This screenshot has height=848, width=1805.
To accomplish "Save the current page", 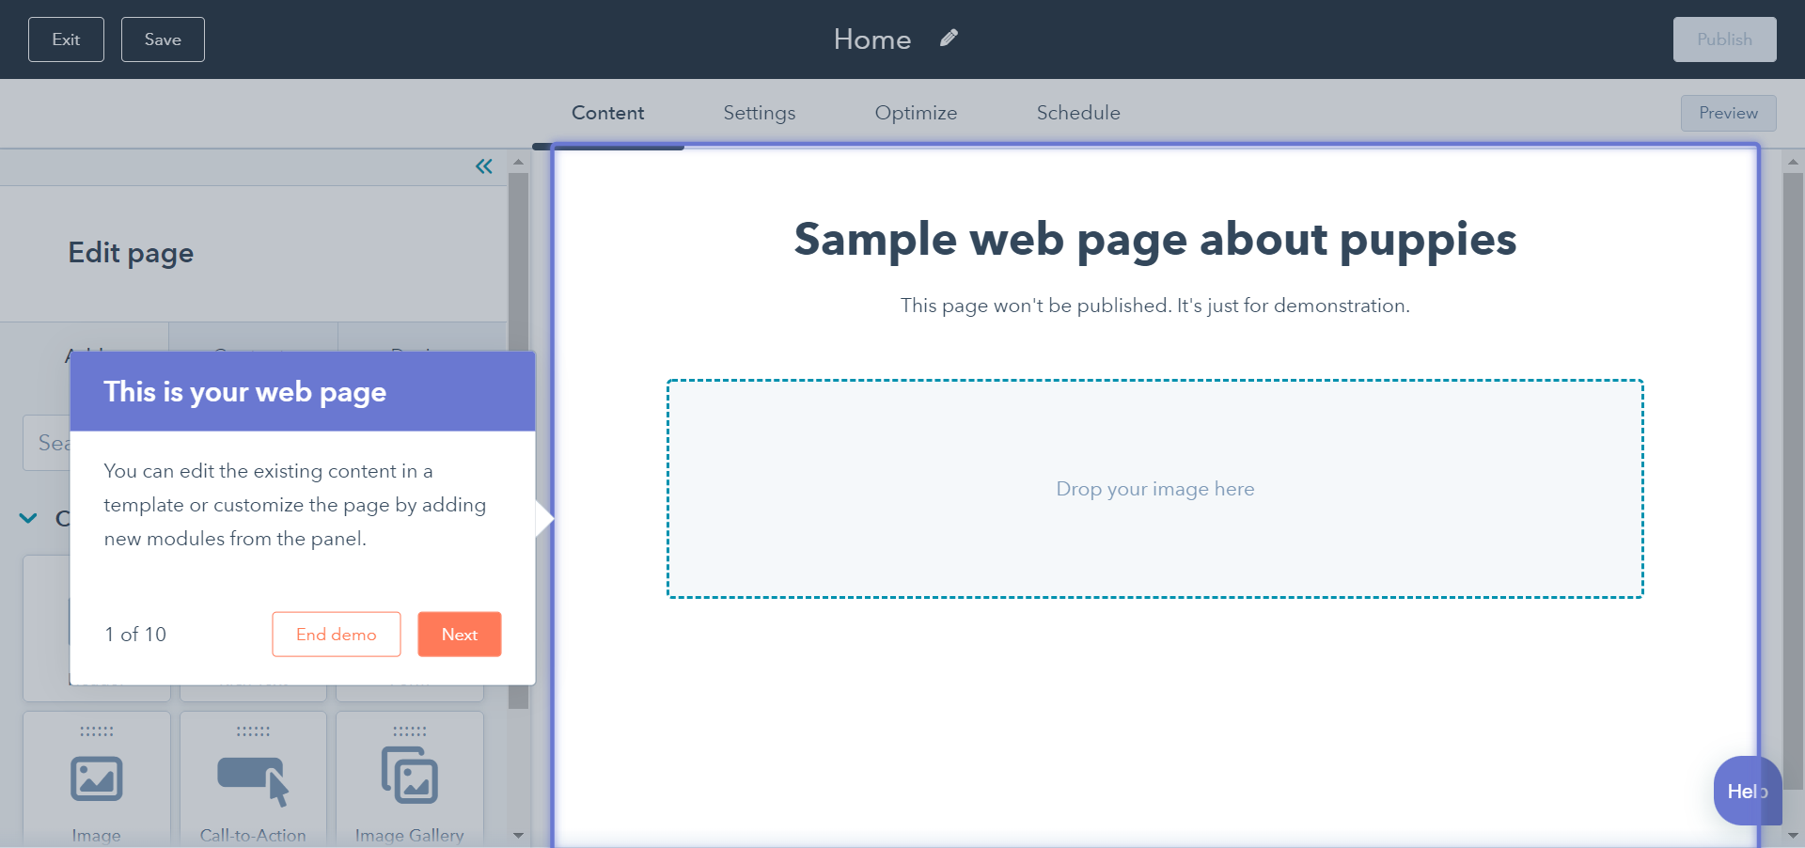I will click(162, 39).
